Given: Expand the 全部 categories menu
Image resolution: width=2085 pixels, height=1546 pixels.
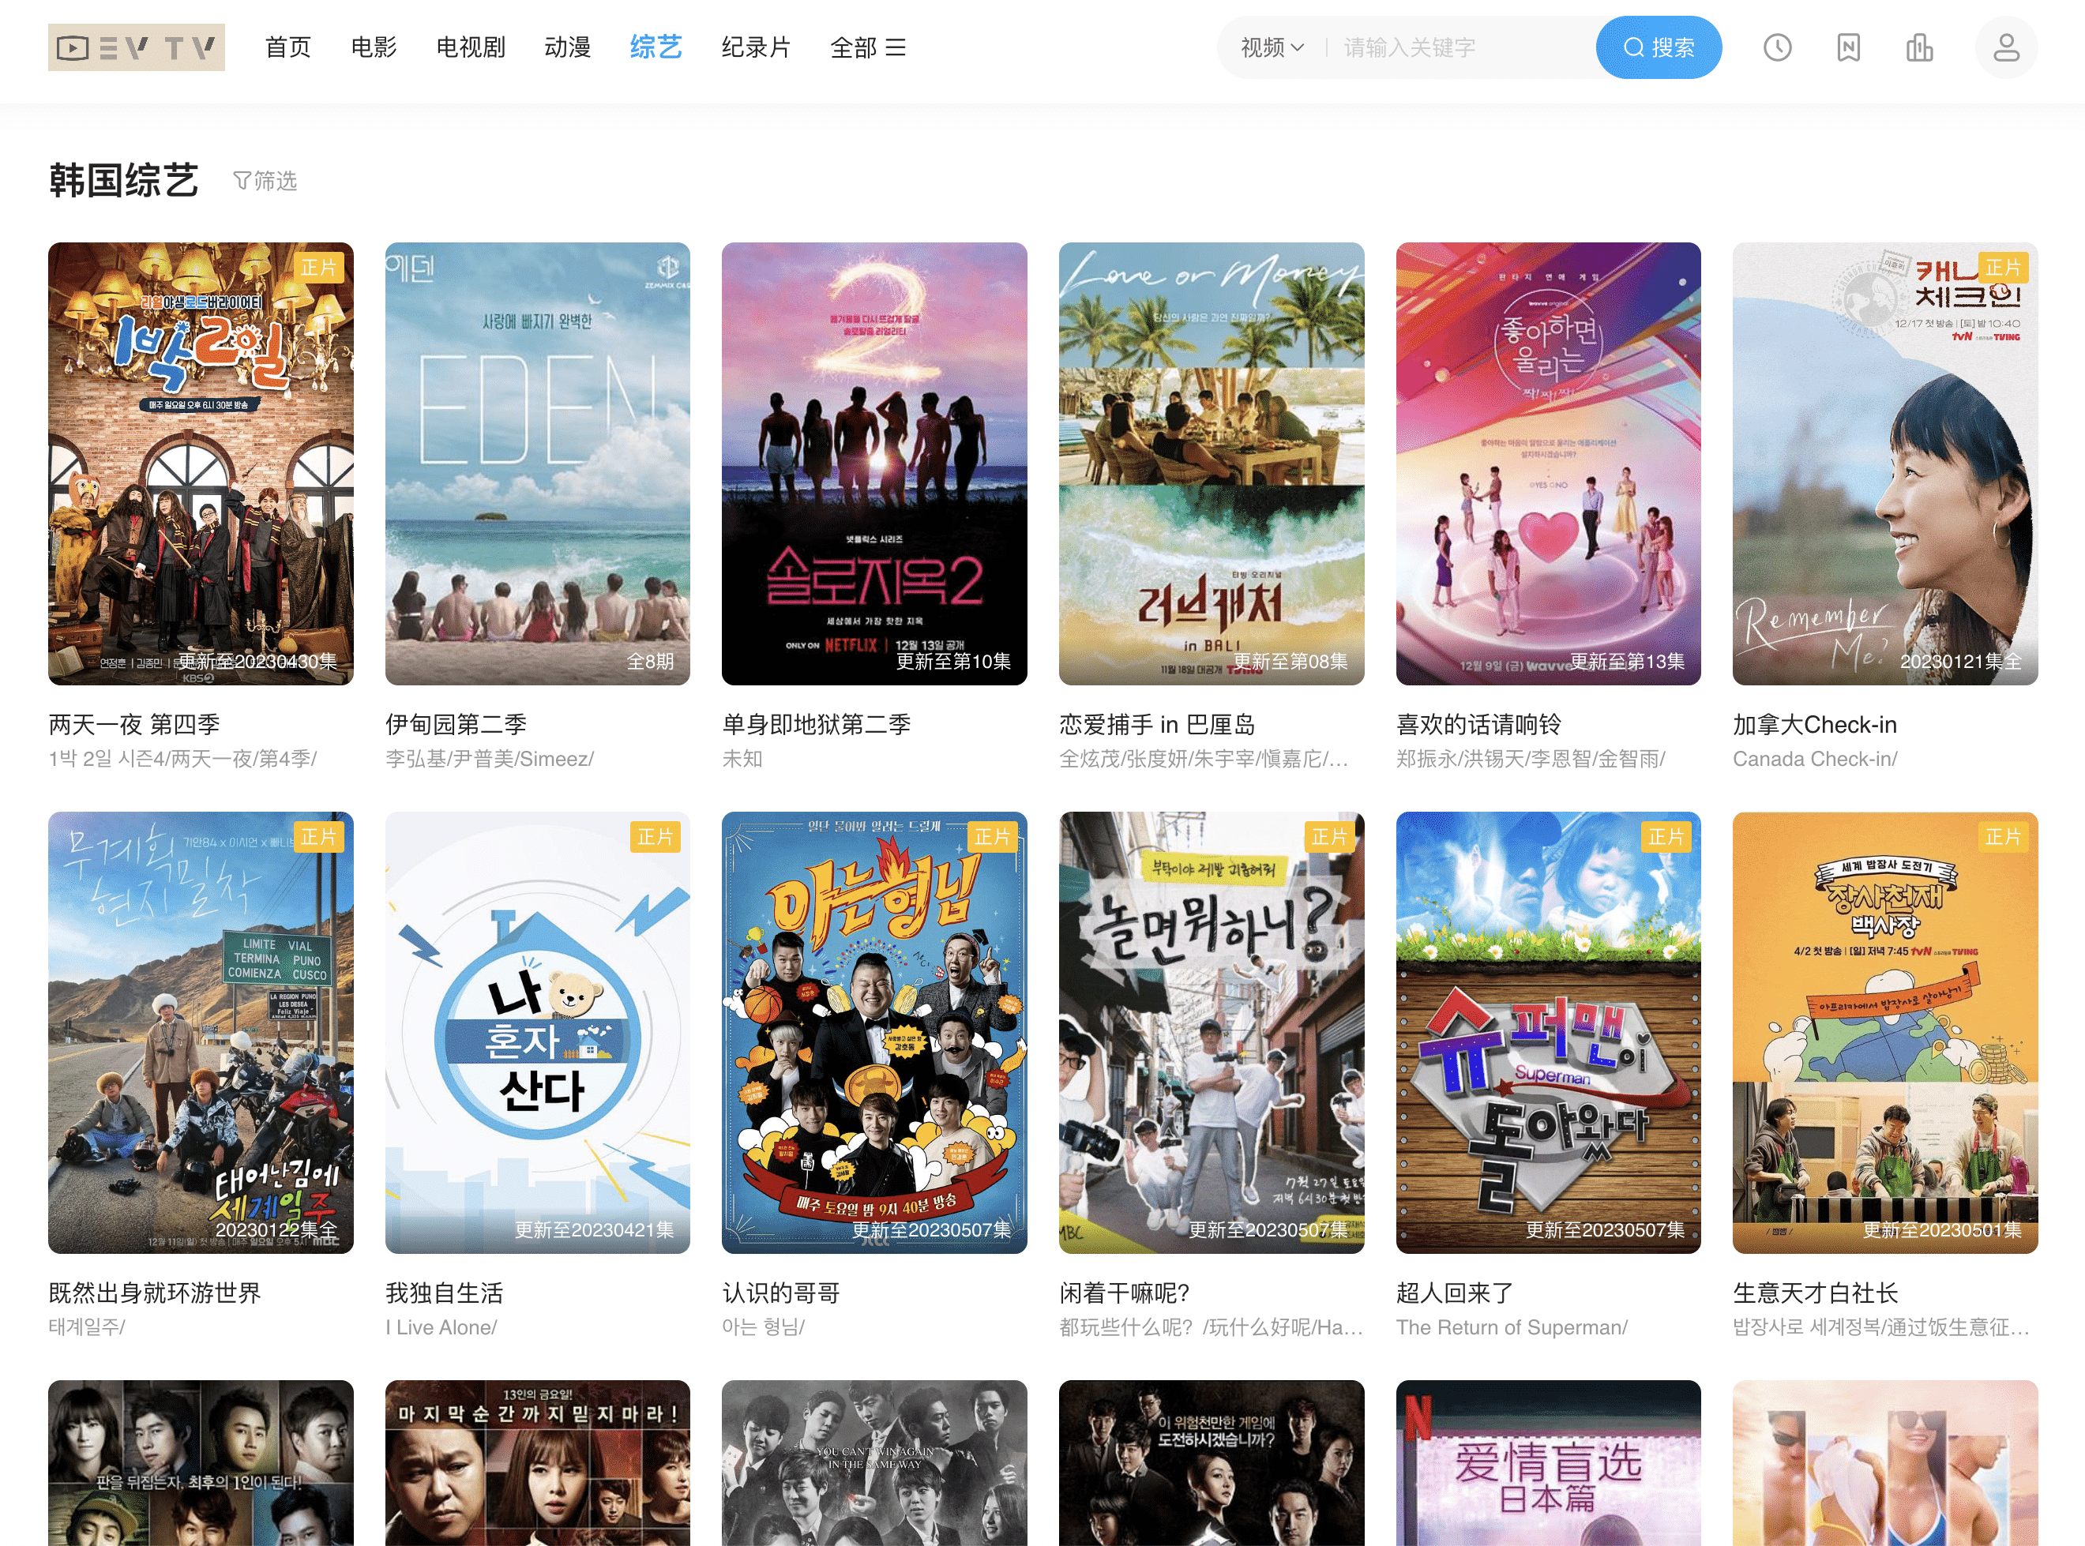Looking at the screenshot, I should coord(867,47).
